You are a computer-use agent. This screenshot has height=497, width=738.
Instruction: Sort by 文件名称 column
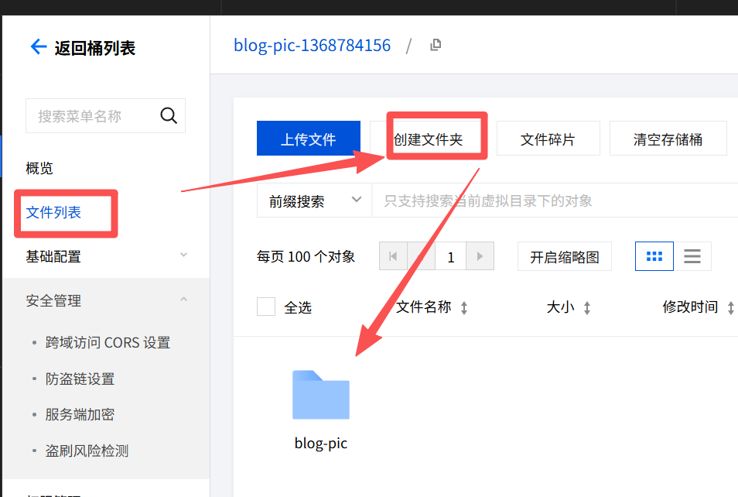(464, 307)
